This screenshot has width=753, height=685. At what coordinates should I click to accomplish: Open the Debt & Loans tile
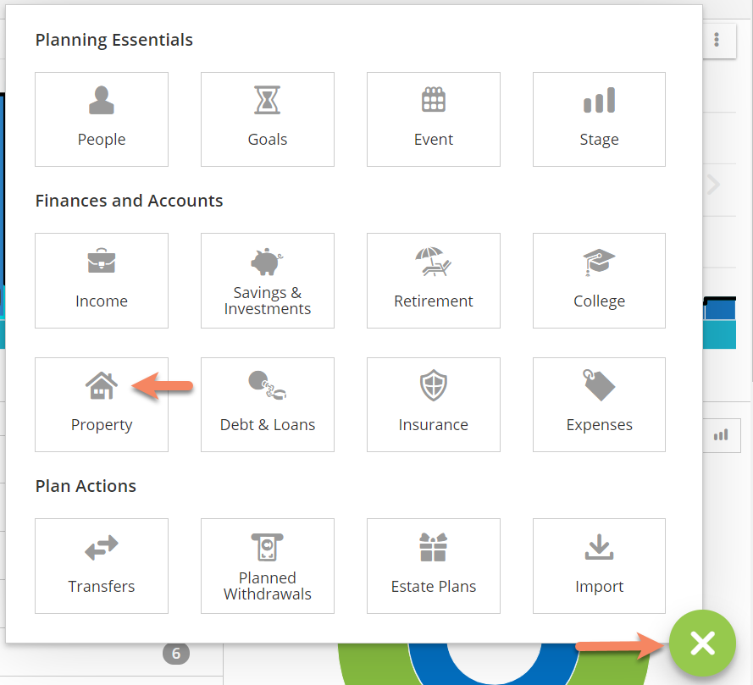pos(268,405)
